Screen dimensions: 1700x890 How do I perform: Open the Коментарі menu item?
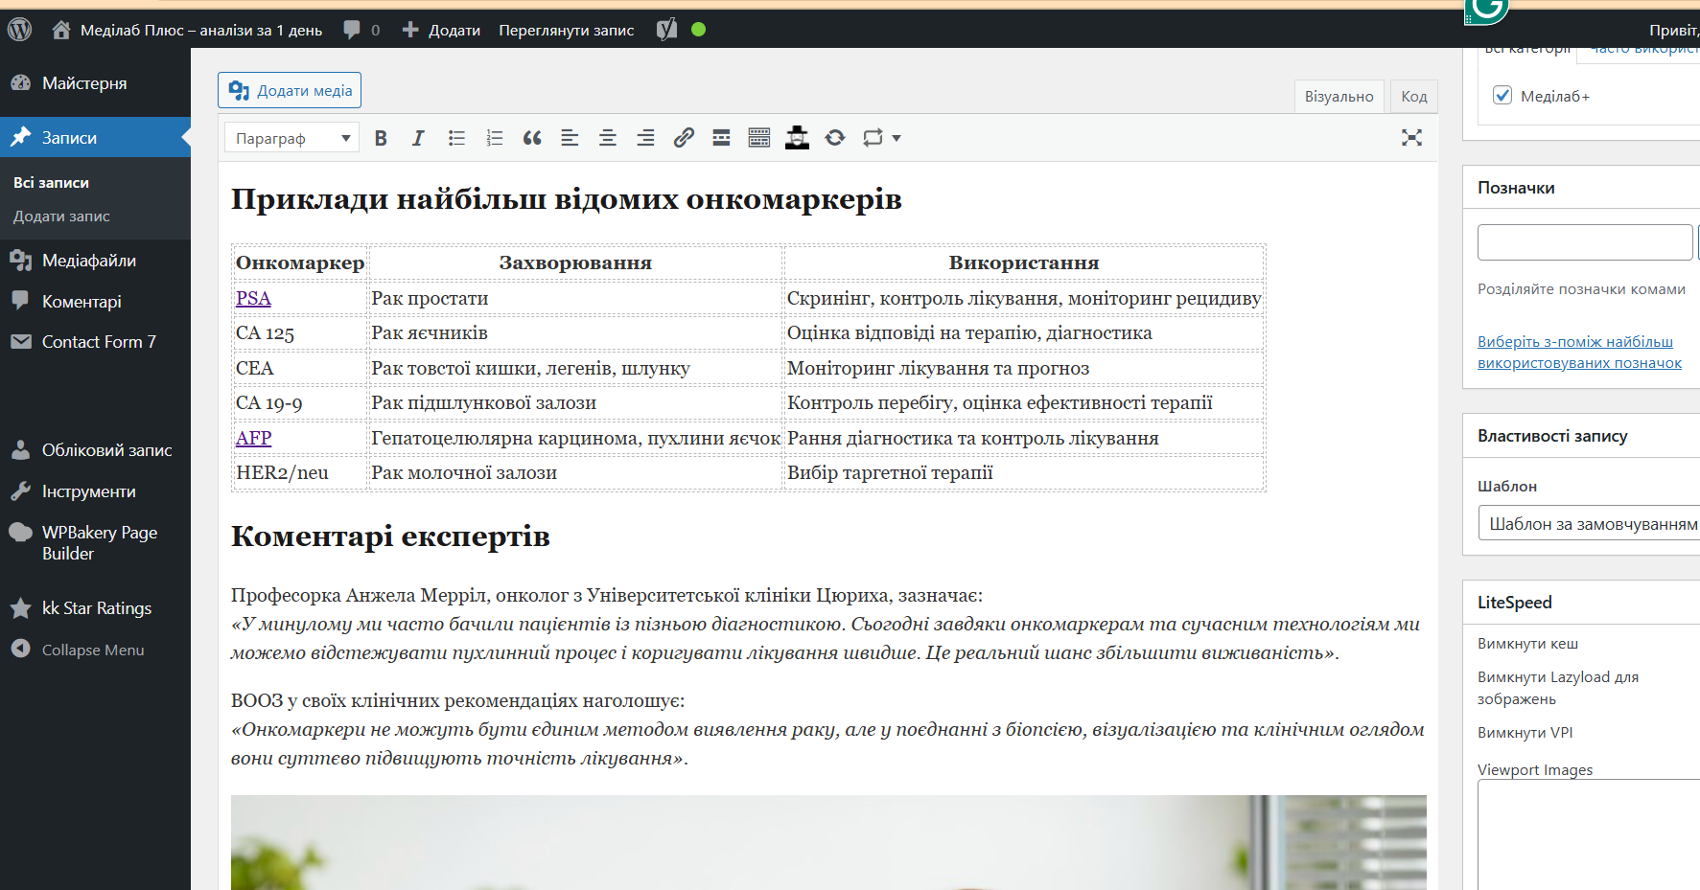82,301
